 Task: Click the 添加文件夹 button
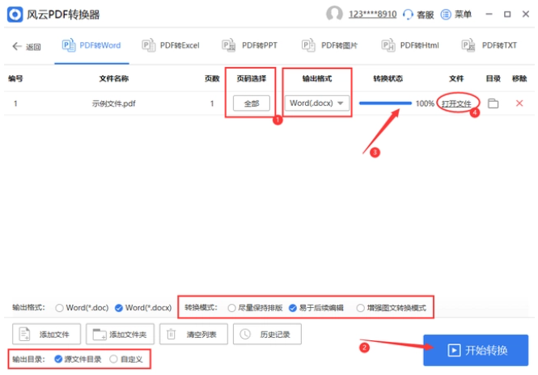120,335
